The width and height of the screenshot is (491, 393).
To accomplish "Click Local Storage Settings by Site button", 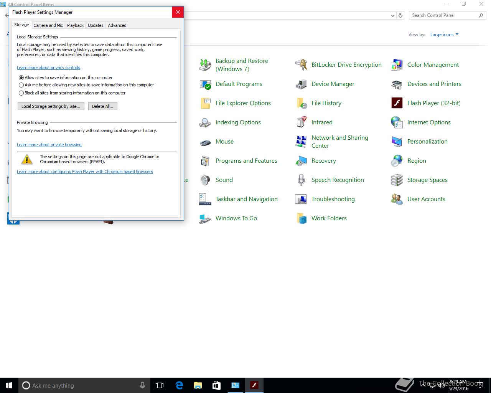I will (x=51, y=106).
